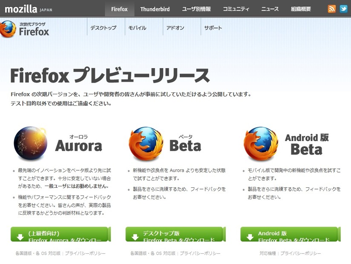
Task: Open the Twitter bird icon
Action: click(344, 9)
